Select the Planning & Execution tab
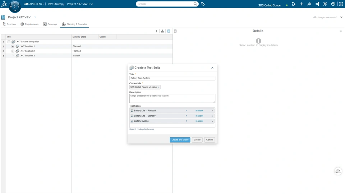The image size is (345, 194). (74, 24)
